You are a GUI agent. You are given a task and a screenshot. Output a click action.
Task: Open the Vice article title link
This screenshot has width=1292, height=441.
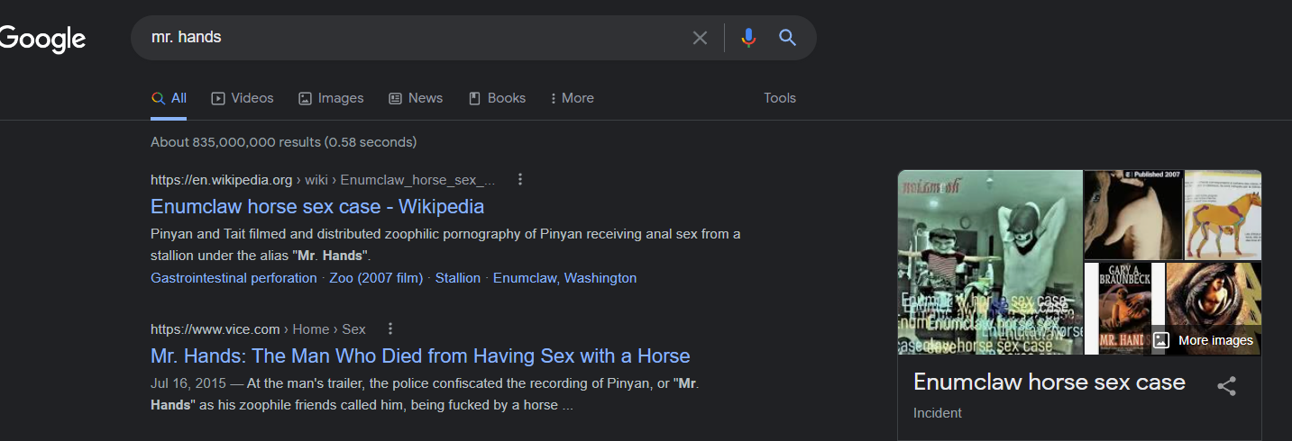pyautogui.click(x=420, y=355)
